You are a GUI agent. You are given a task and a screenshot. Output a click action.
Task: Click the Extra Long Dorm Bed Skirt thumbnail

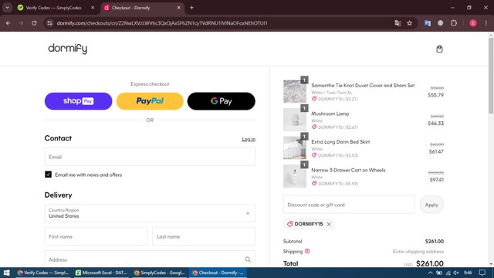[x=295, y=147]
